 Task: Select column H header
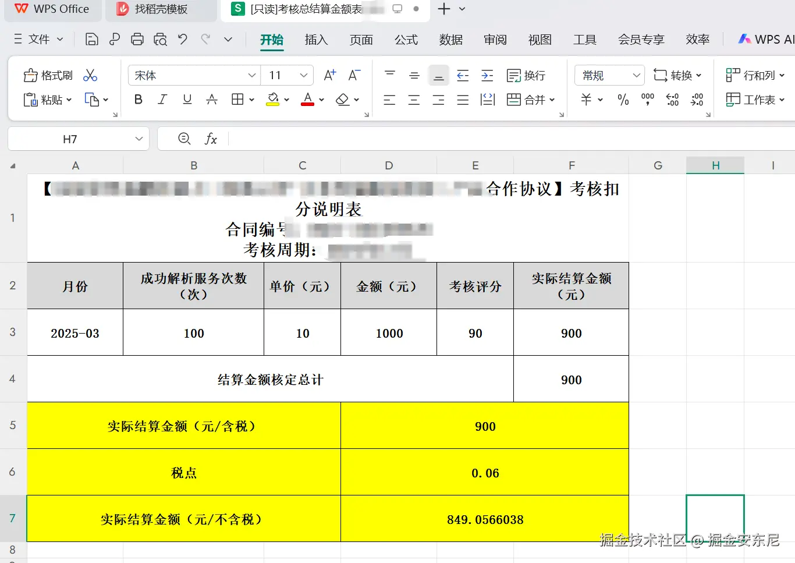(715, 165)
